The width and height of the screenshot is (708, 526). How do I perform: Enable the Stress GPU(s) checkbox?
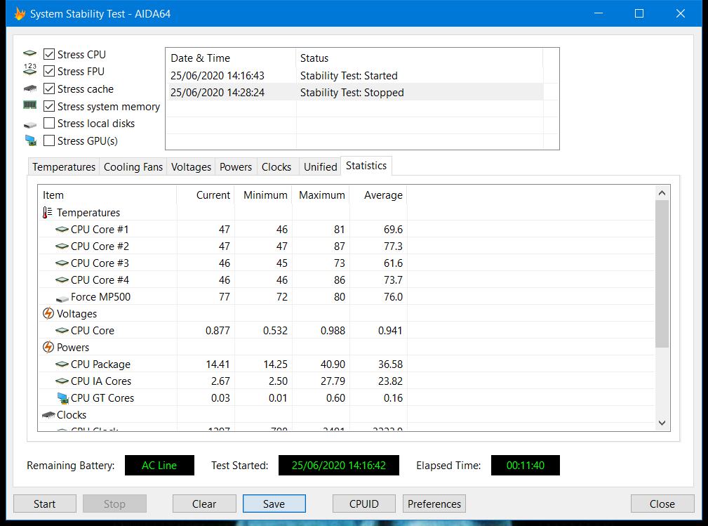pyautogui.click(x=49, y=140)
